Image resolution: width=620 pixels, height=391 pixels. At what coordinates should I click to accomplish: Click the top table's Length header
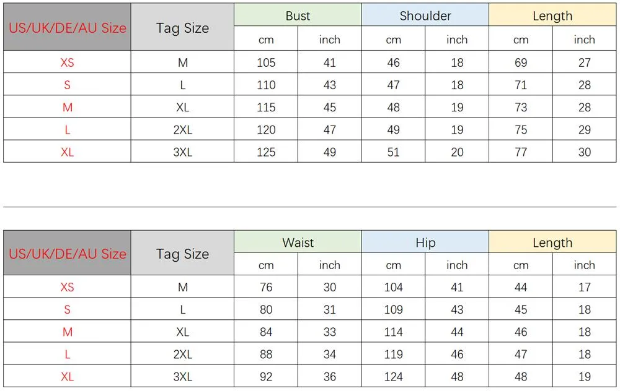coord(552,15)
